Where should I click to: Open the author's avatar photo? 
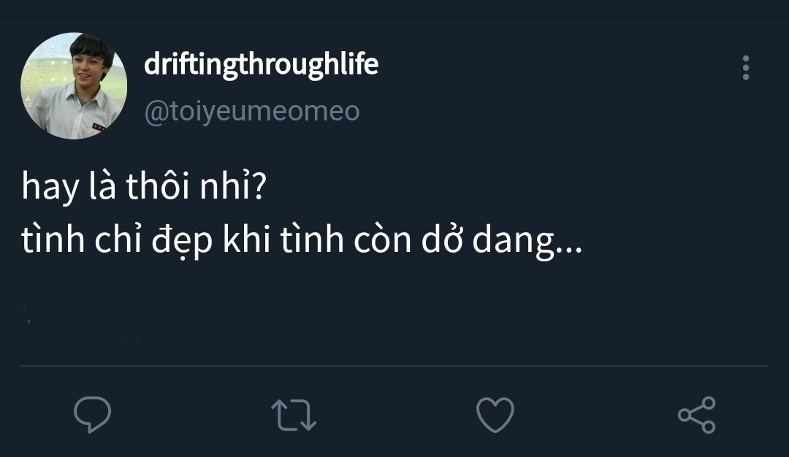click(74, 85)
